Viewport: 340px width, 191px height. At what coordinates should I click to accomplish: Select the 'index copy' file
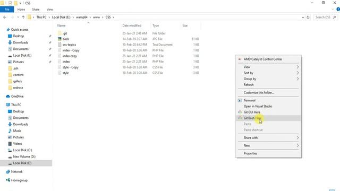tap(70, 56)
